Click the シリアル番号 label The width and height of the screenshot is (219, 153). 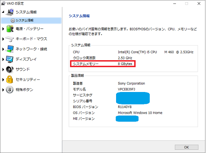(83, 101)
